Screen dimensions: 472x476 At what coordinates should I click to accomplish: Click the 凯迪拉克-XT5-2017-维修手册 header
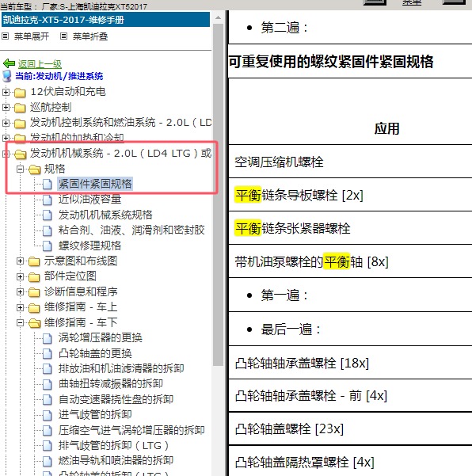pos(105,20)
